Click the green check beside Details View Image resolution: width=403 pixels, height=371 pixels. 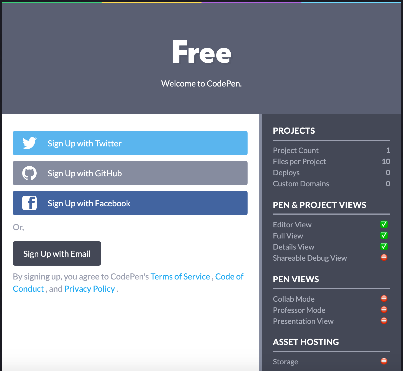tap(384, 247)
